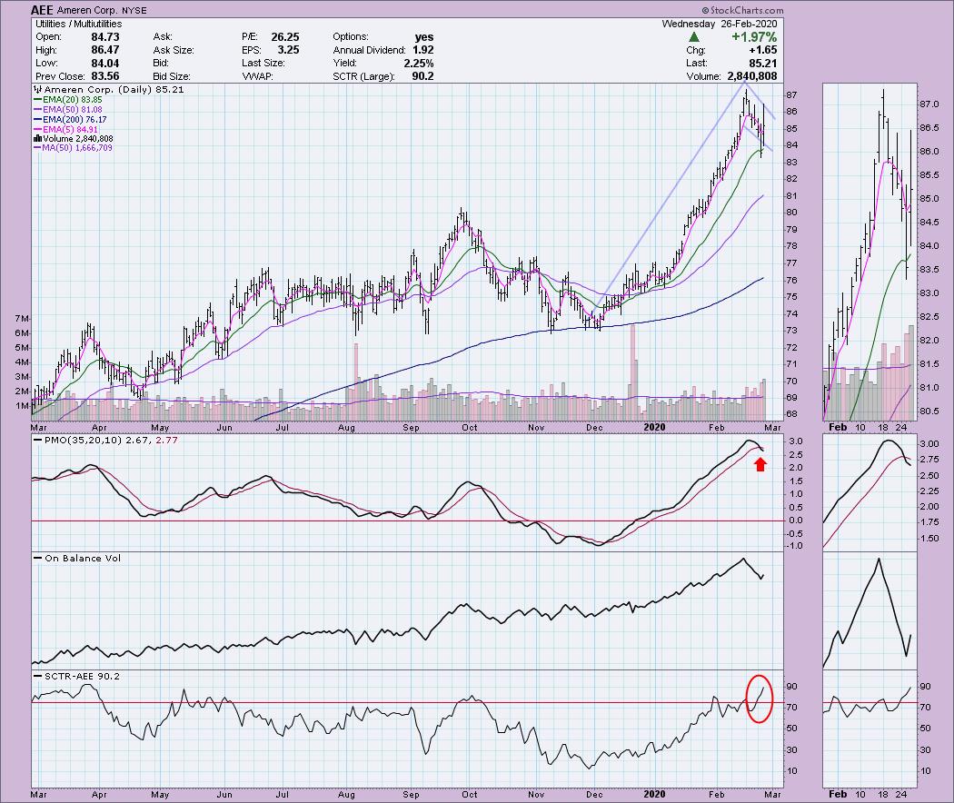Click the date 'Wednesday 26-Feb-2020'

720,24
